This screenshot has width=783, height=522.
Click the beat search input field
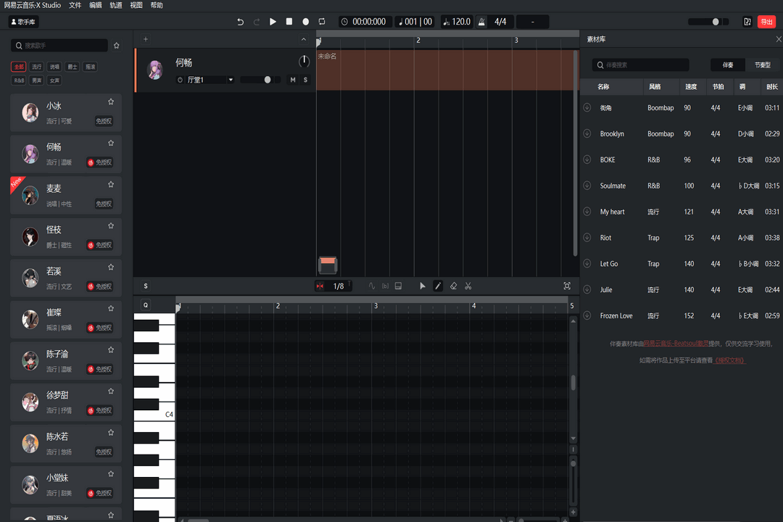(640, 65)
